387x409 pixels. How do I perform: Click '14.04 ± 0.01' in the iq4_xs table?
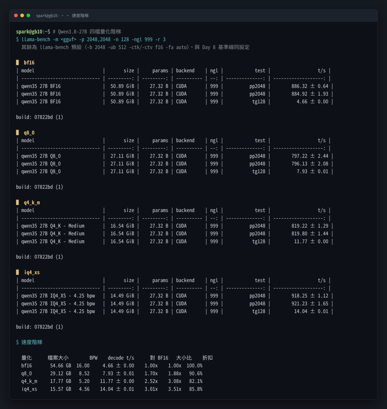coord(311,311)
